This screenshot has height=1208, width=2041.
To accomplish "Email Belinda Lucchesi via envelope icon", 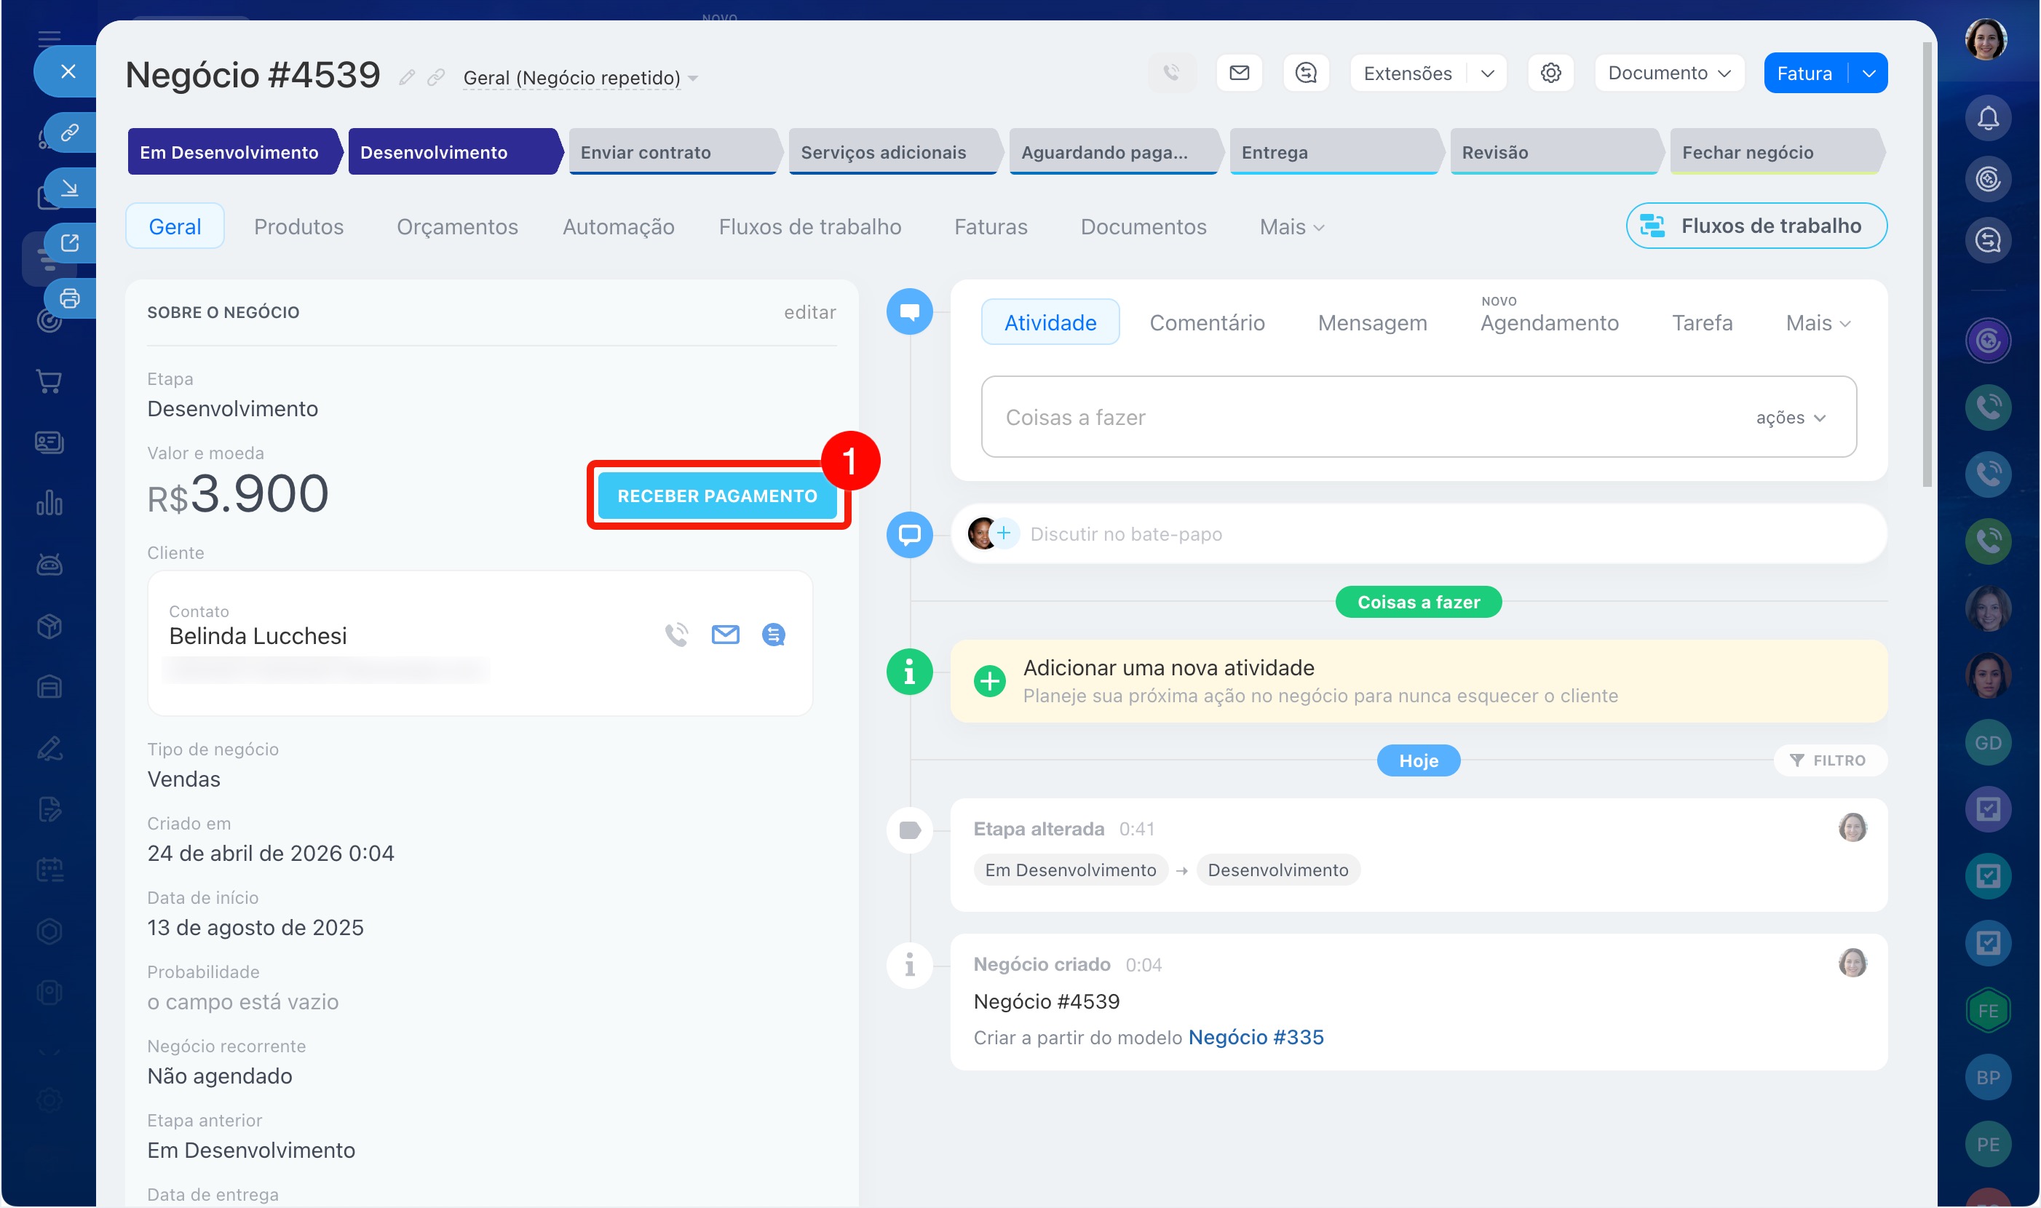I will click(x=724, y=634).
